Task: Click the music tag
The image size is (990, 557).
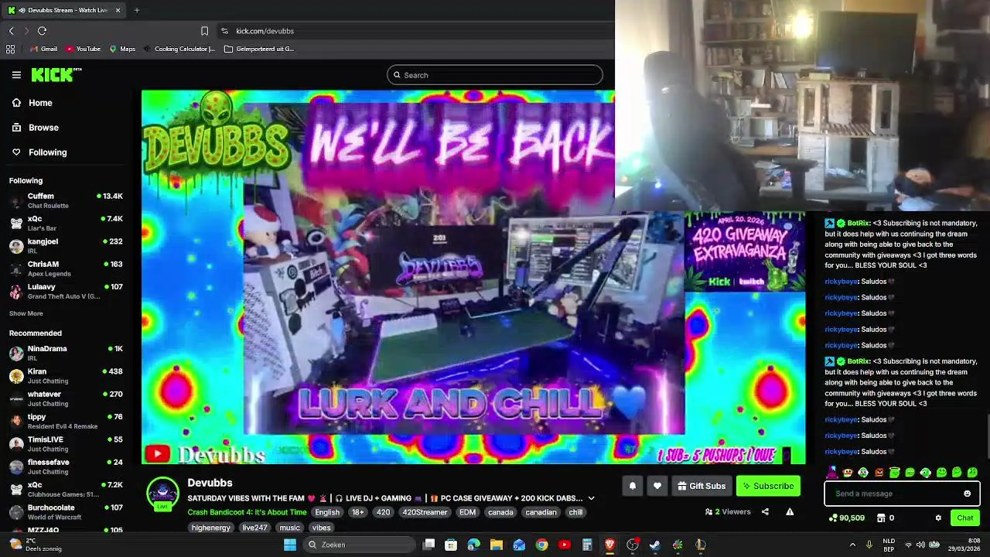Action: [x=290, y=528]
